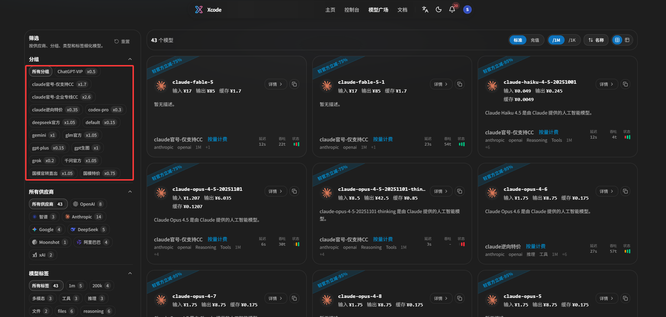This screenshot has height=317, width=666.
Task: Filter by supplier Moonshot
Action: click(x=50, y=242)
